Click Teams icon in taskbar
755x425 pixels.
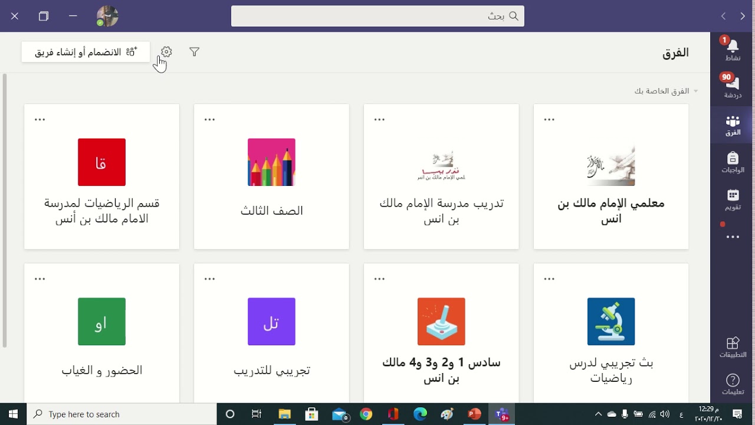(x=502, y=414)
